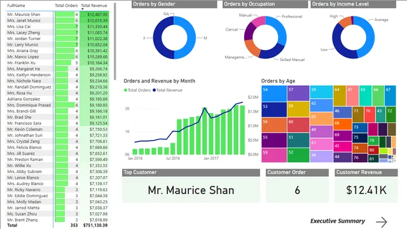Click the age 54 treemap tile

274,94
